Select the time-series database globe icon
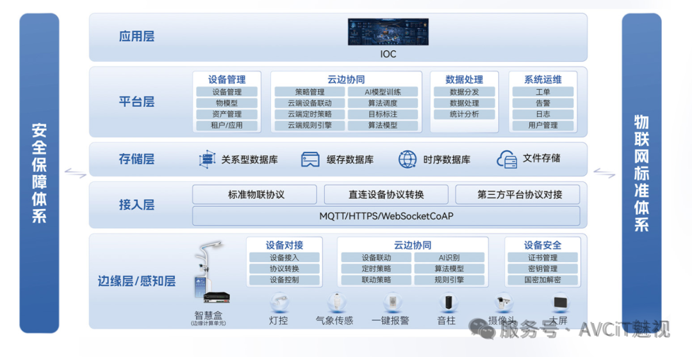The image size is (692, 357). (x=408, y=160)
